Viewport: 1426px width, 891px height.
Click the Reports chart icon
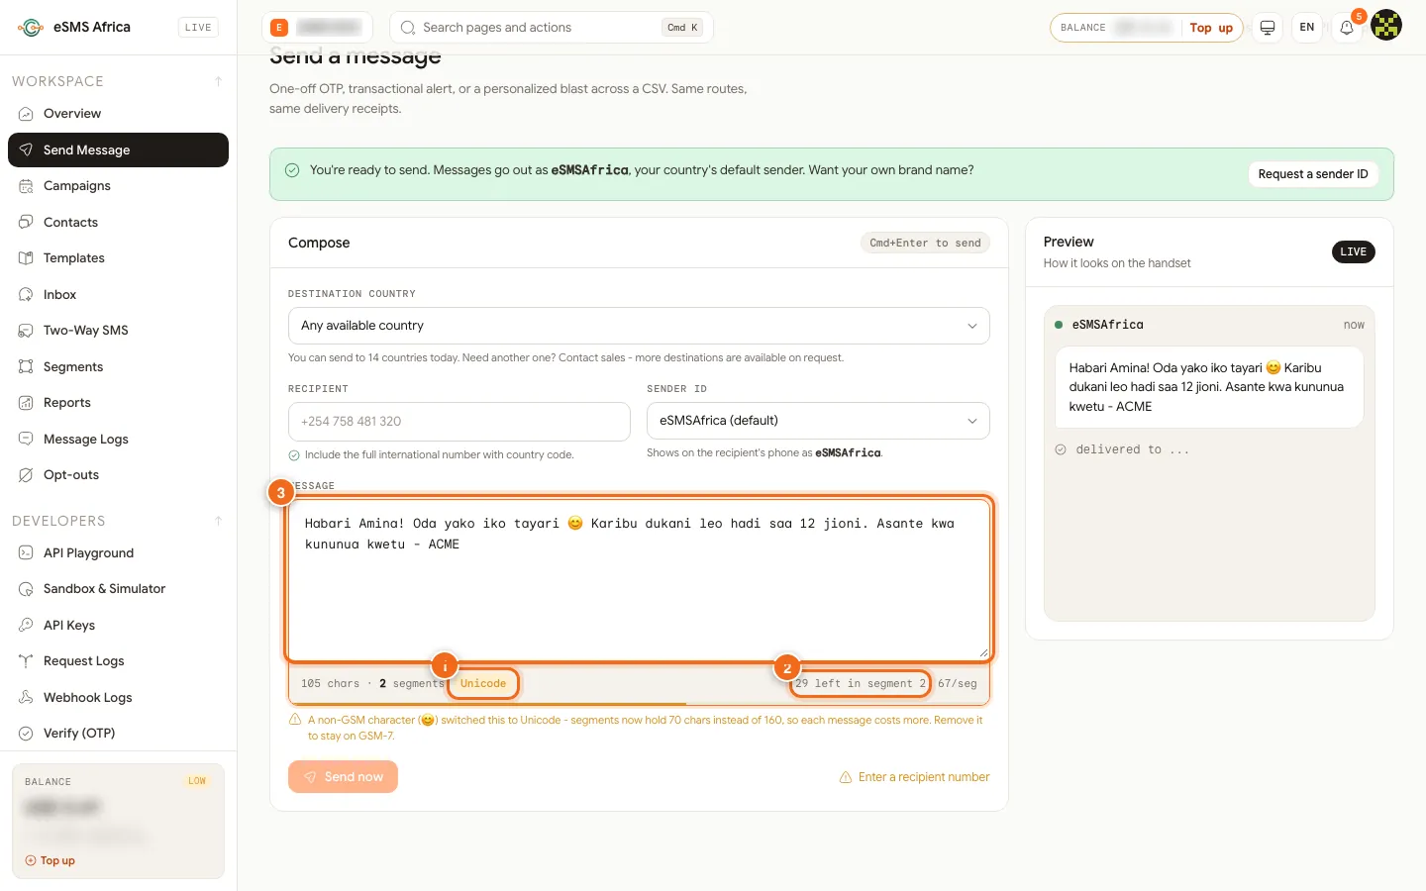[26, 403]
